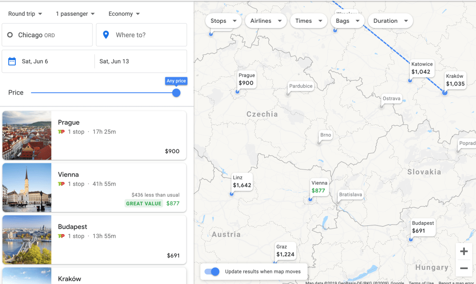Viewport: 476px width, 284px height.
Task: Open the Economy class dropdown
Action: (x=124, y=14)
